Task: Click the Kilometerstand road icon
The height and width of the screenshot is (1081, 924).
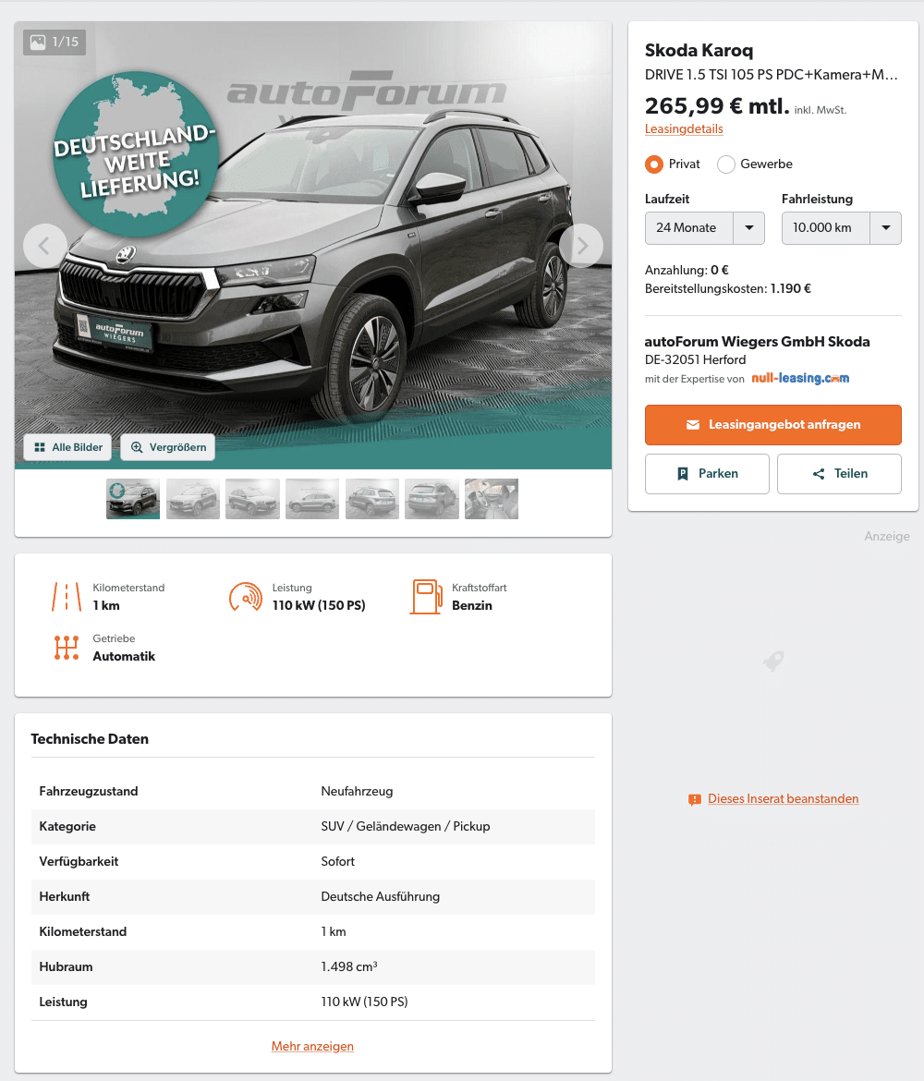Action: (x=67, y=597)
